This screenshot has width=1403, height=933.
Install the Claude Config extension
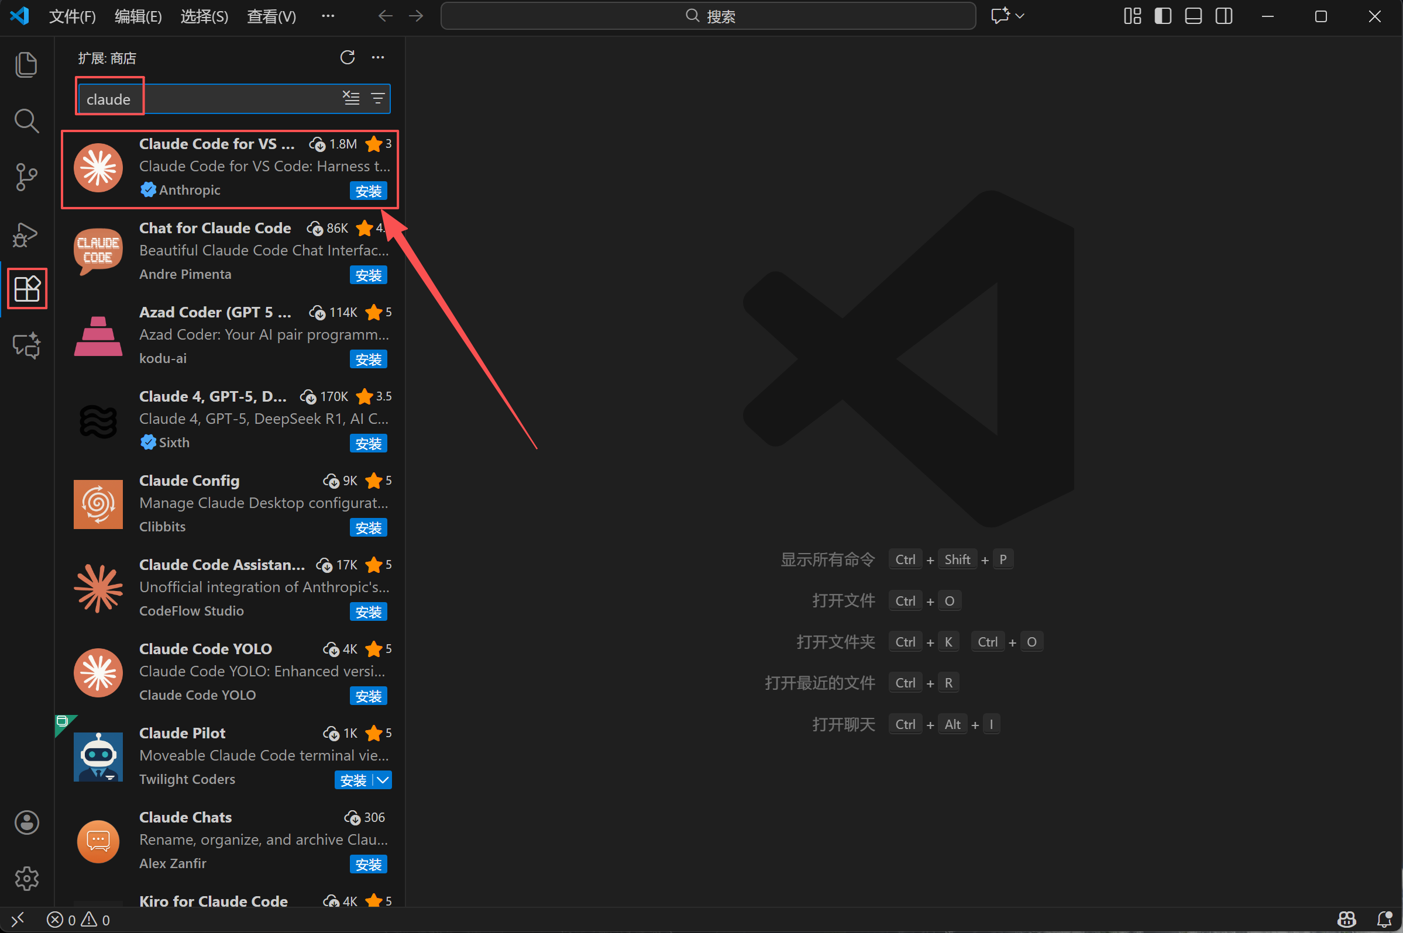pos(369,528)
